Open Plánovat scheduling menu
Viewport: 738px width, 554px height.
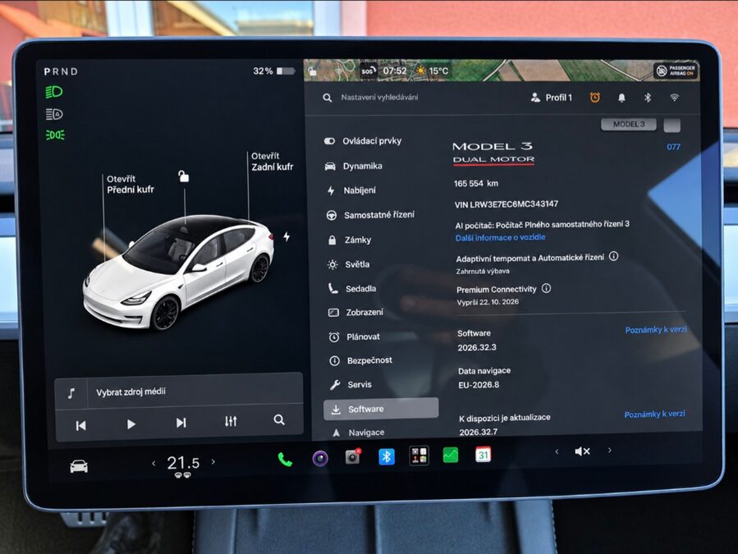[355, 337]
